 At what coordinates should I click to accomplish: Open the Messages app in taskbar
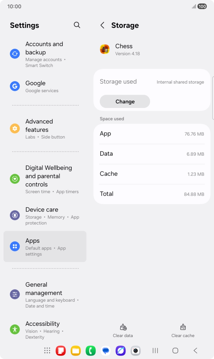(106, 351)
